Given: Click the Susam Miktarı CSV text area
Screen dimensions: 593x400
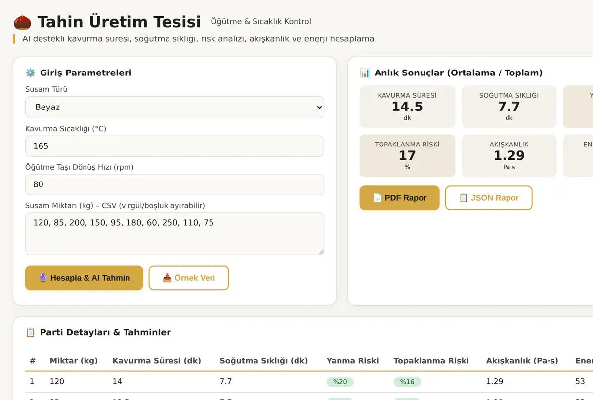Looking at the screenshot, I should (x=174, y=234).
